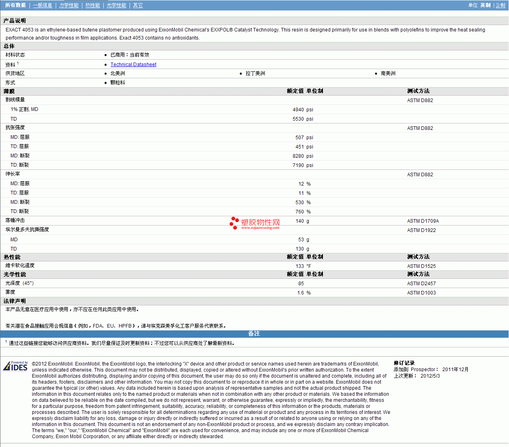Click the 备注 heading bar
This screenshot has width=509, height=447.
point(254,334)
